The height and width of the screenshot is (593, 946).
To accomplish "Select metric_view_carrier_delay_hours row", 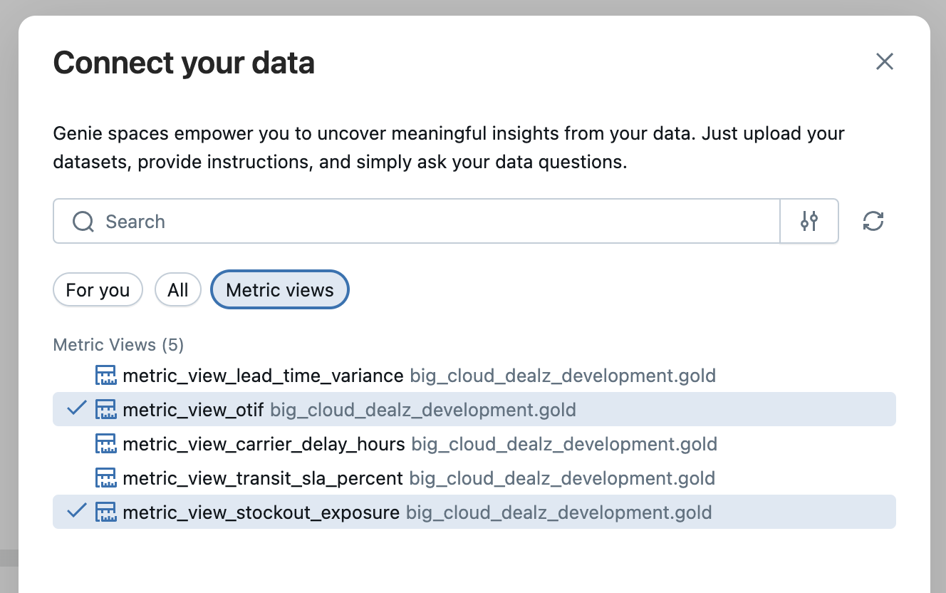I will pos(264,444).
